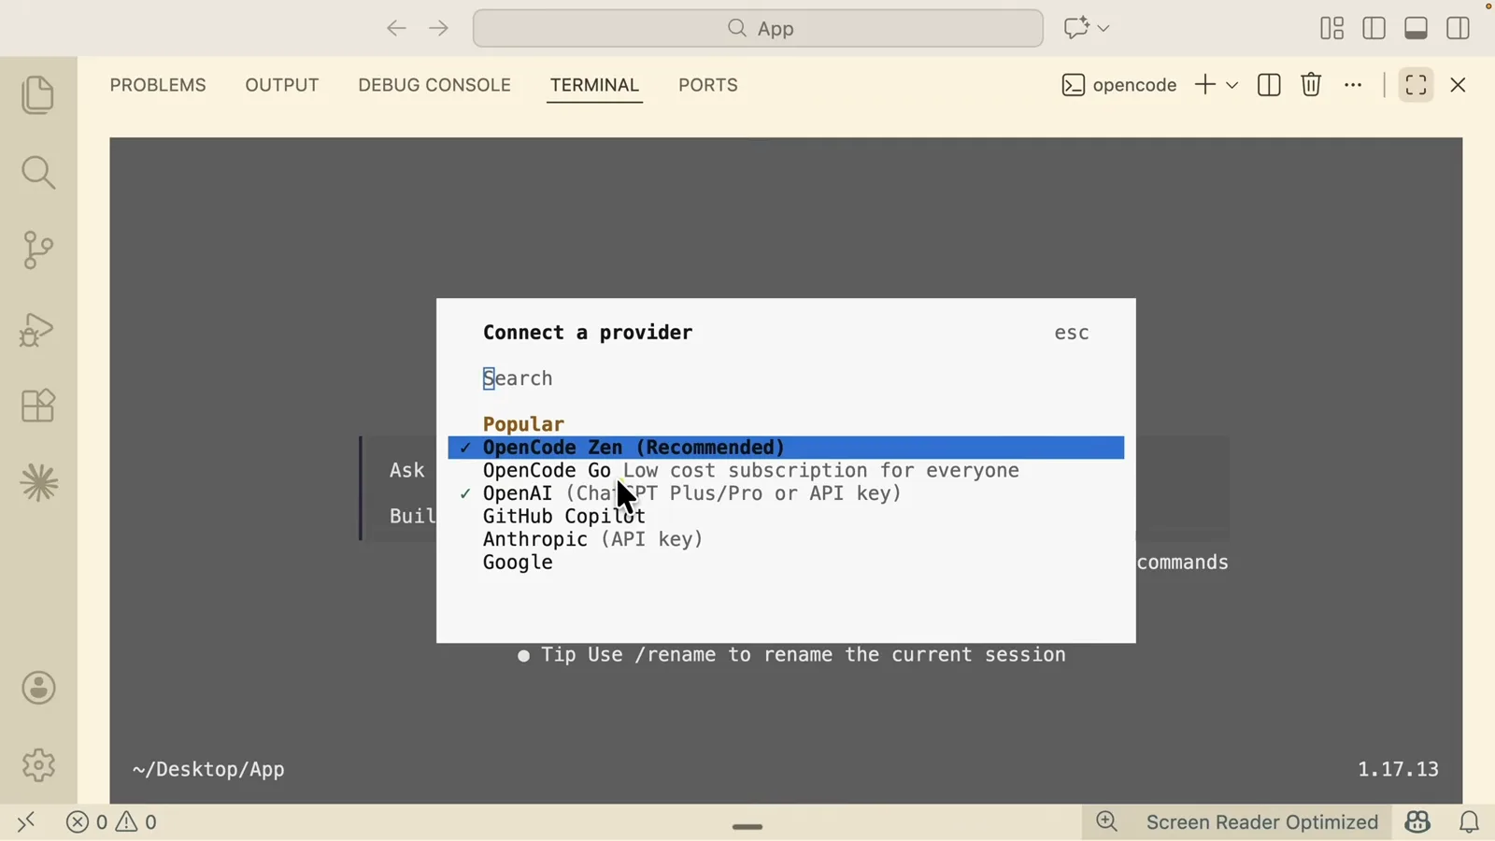Image resolution: width=1495 pixels, height=841 pixels.
Task: Switch to the OUTPUT tab
Action: (x=282, y=85)
